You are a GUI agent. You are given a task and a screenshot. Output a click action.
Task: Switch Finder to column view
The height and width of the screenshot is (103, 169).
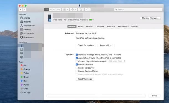[x=55, y=9]
